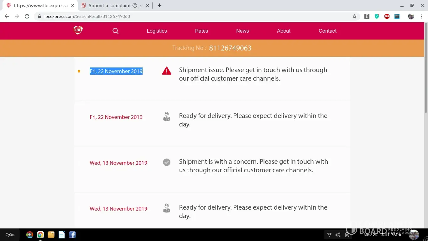
Task: Click the unhighlighted Fri, 22 November 2019 date
Action: coord(116,117)
